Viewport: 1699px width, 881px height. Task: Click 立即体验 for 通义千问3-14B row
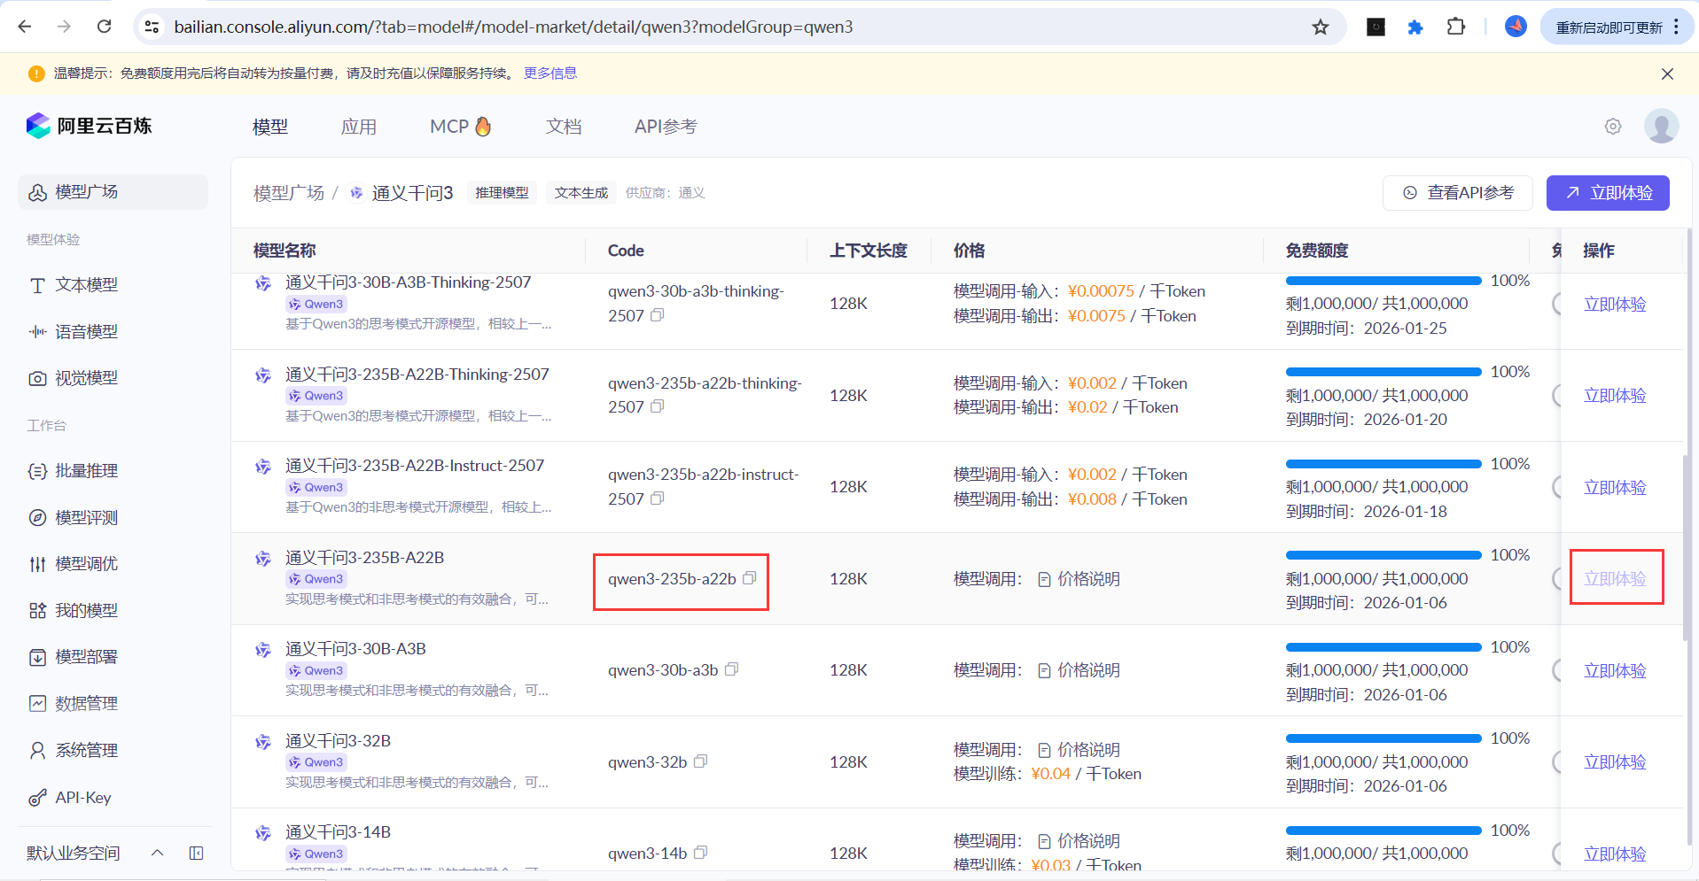pyautogui.click(x=1615, y=854)
